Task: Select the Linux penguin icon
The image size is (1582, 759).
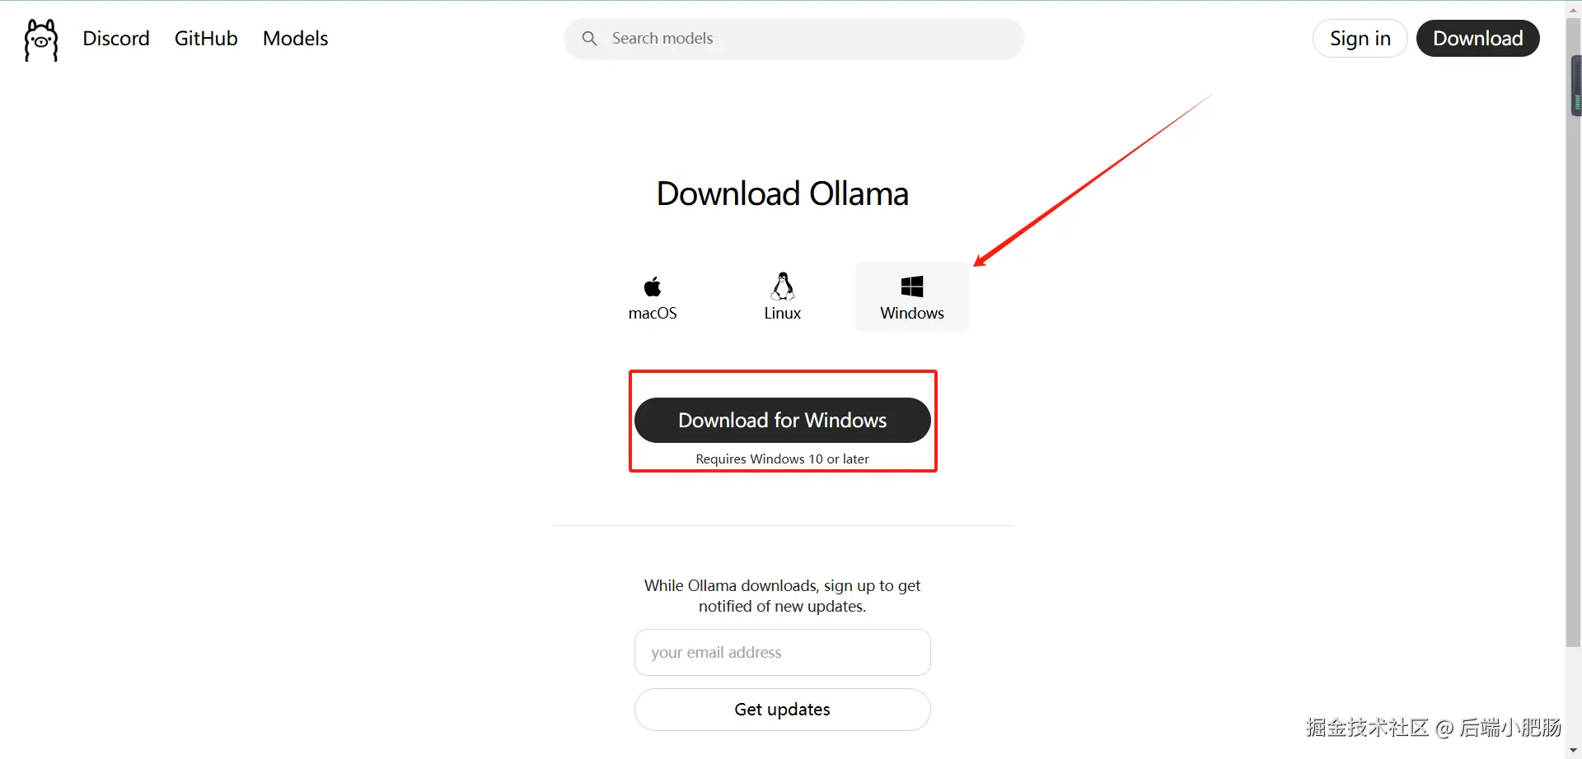Action: point(783,286)
